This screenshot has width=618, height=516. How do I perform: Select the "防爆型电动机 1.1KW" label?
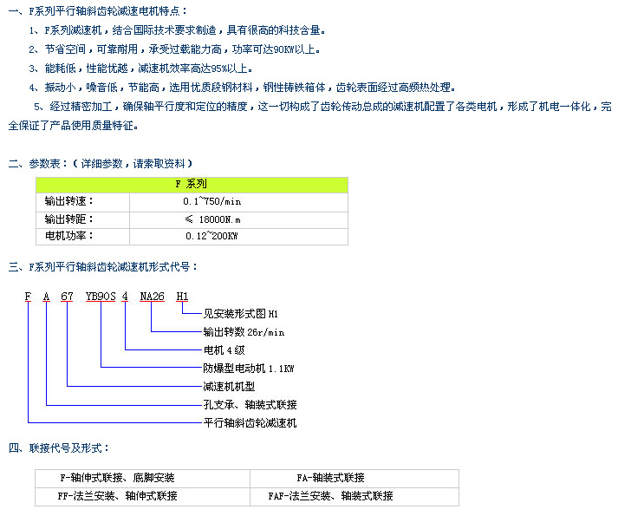(x=249, y=369)
